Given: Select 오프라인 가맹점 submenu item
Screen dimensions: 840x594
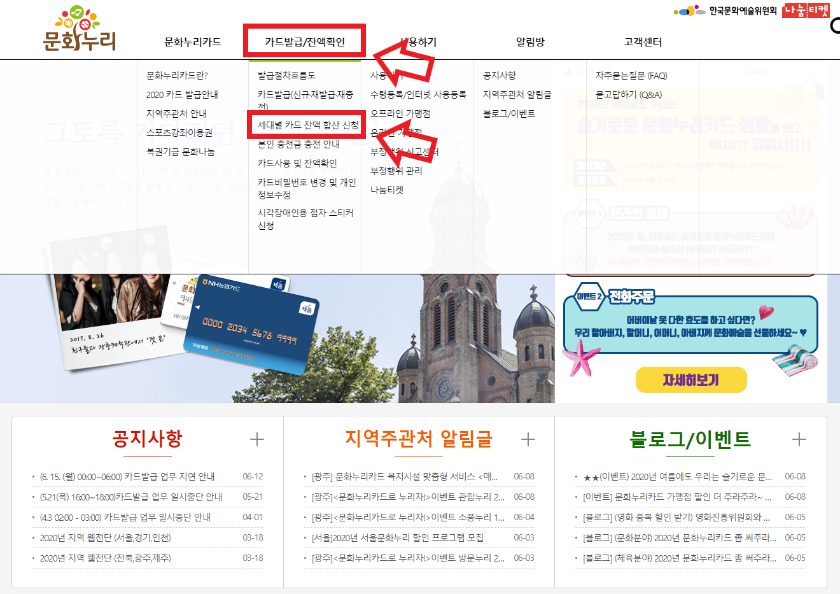Looking at the screenshot, I should (400, 113).
